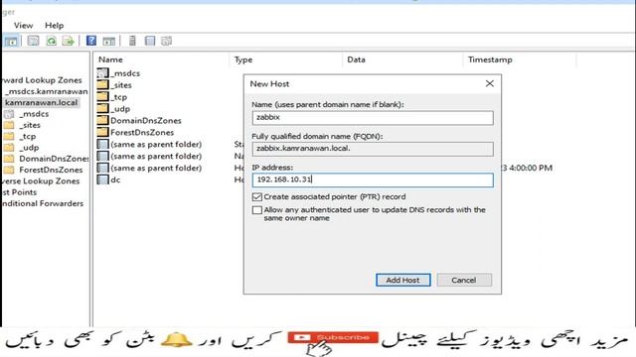This screenshot has width=636, height=357.
Task: Select DomainDnsZones in the left tree
Action: [53, 159]
